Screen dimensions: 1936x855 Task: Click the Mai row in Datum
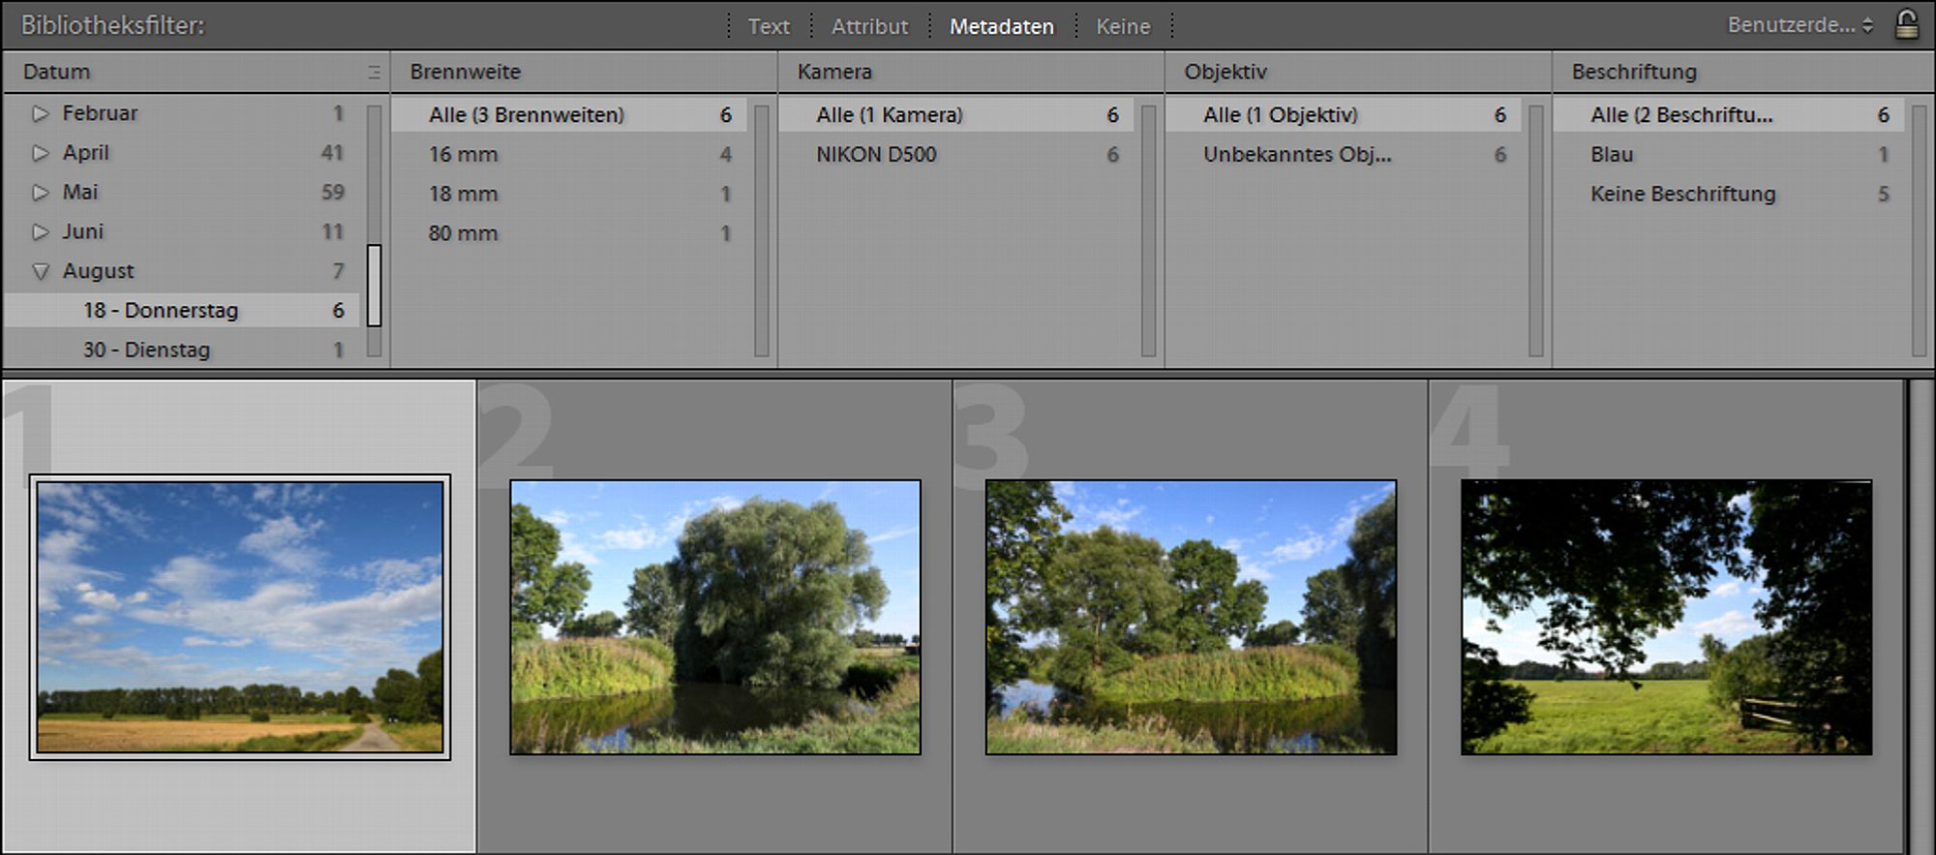click(182, 193)
